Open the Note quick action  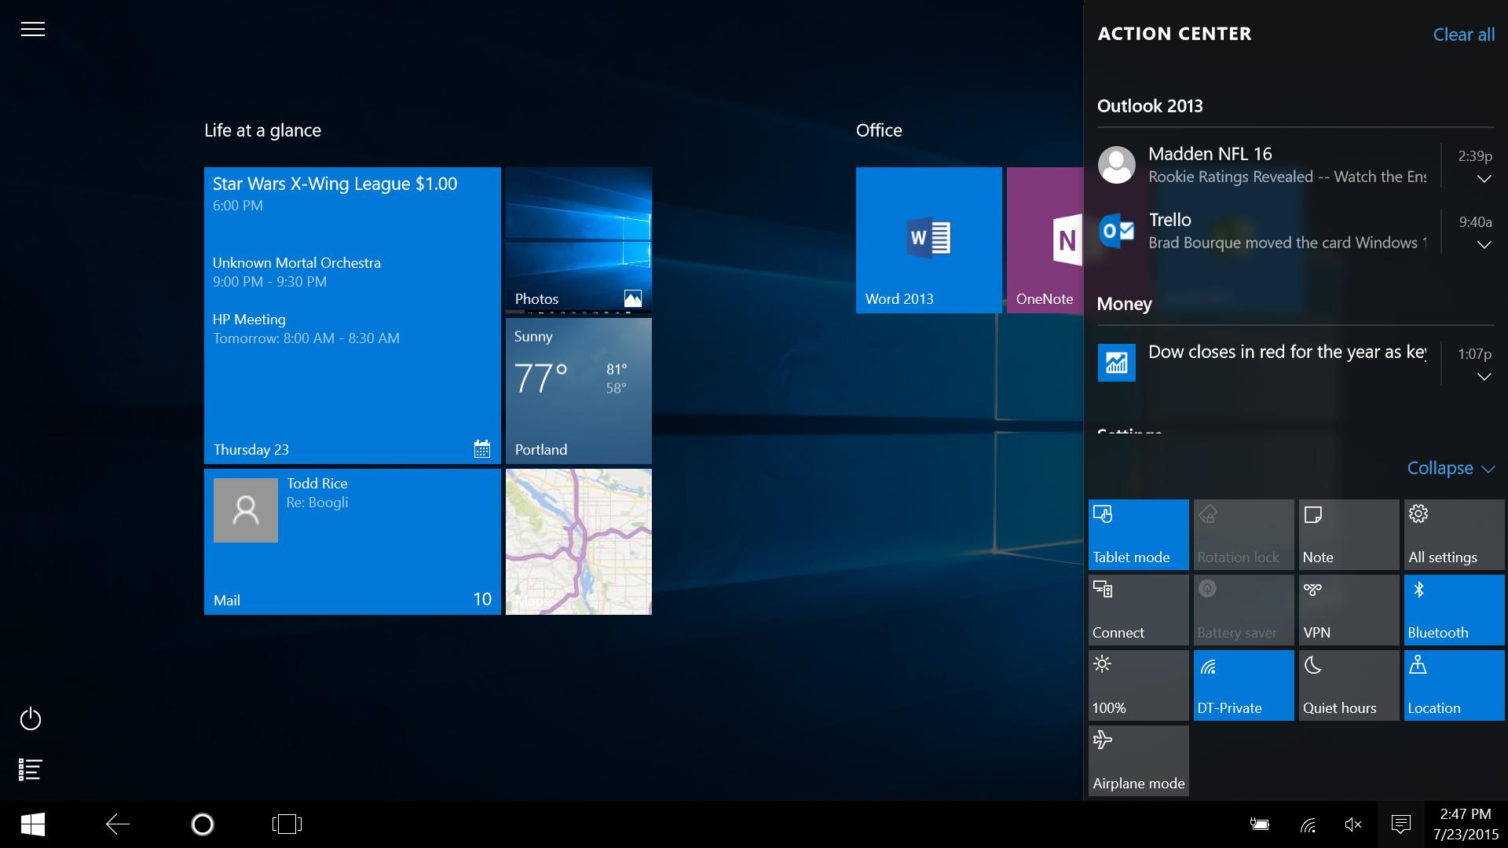(x=1349, y=535)
